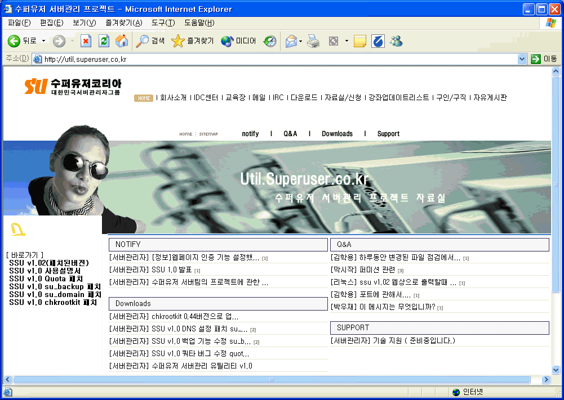Open the 다운로드 navigation link
Screen dimensions: 564x400
(304, 97)
